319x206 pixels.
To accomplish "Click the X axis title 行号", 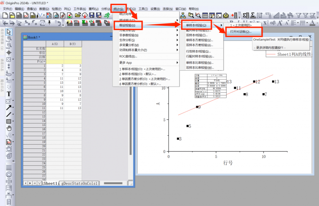I will click(228, 163).
